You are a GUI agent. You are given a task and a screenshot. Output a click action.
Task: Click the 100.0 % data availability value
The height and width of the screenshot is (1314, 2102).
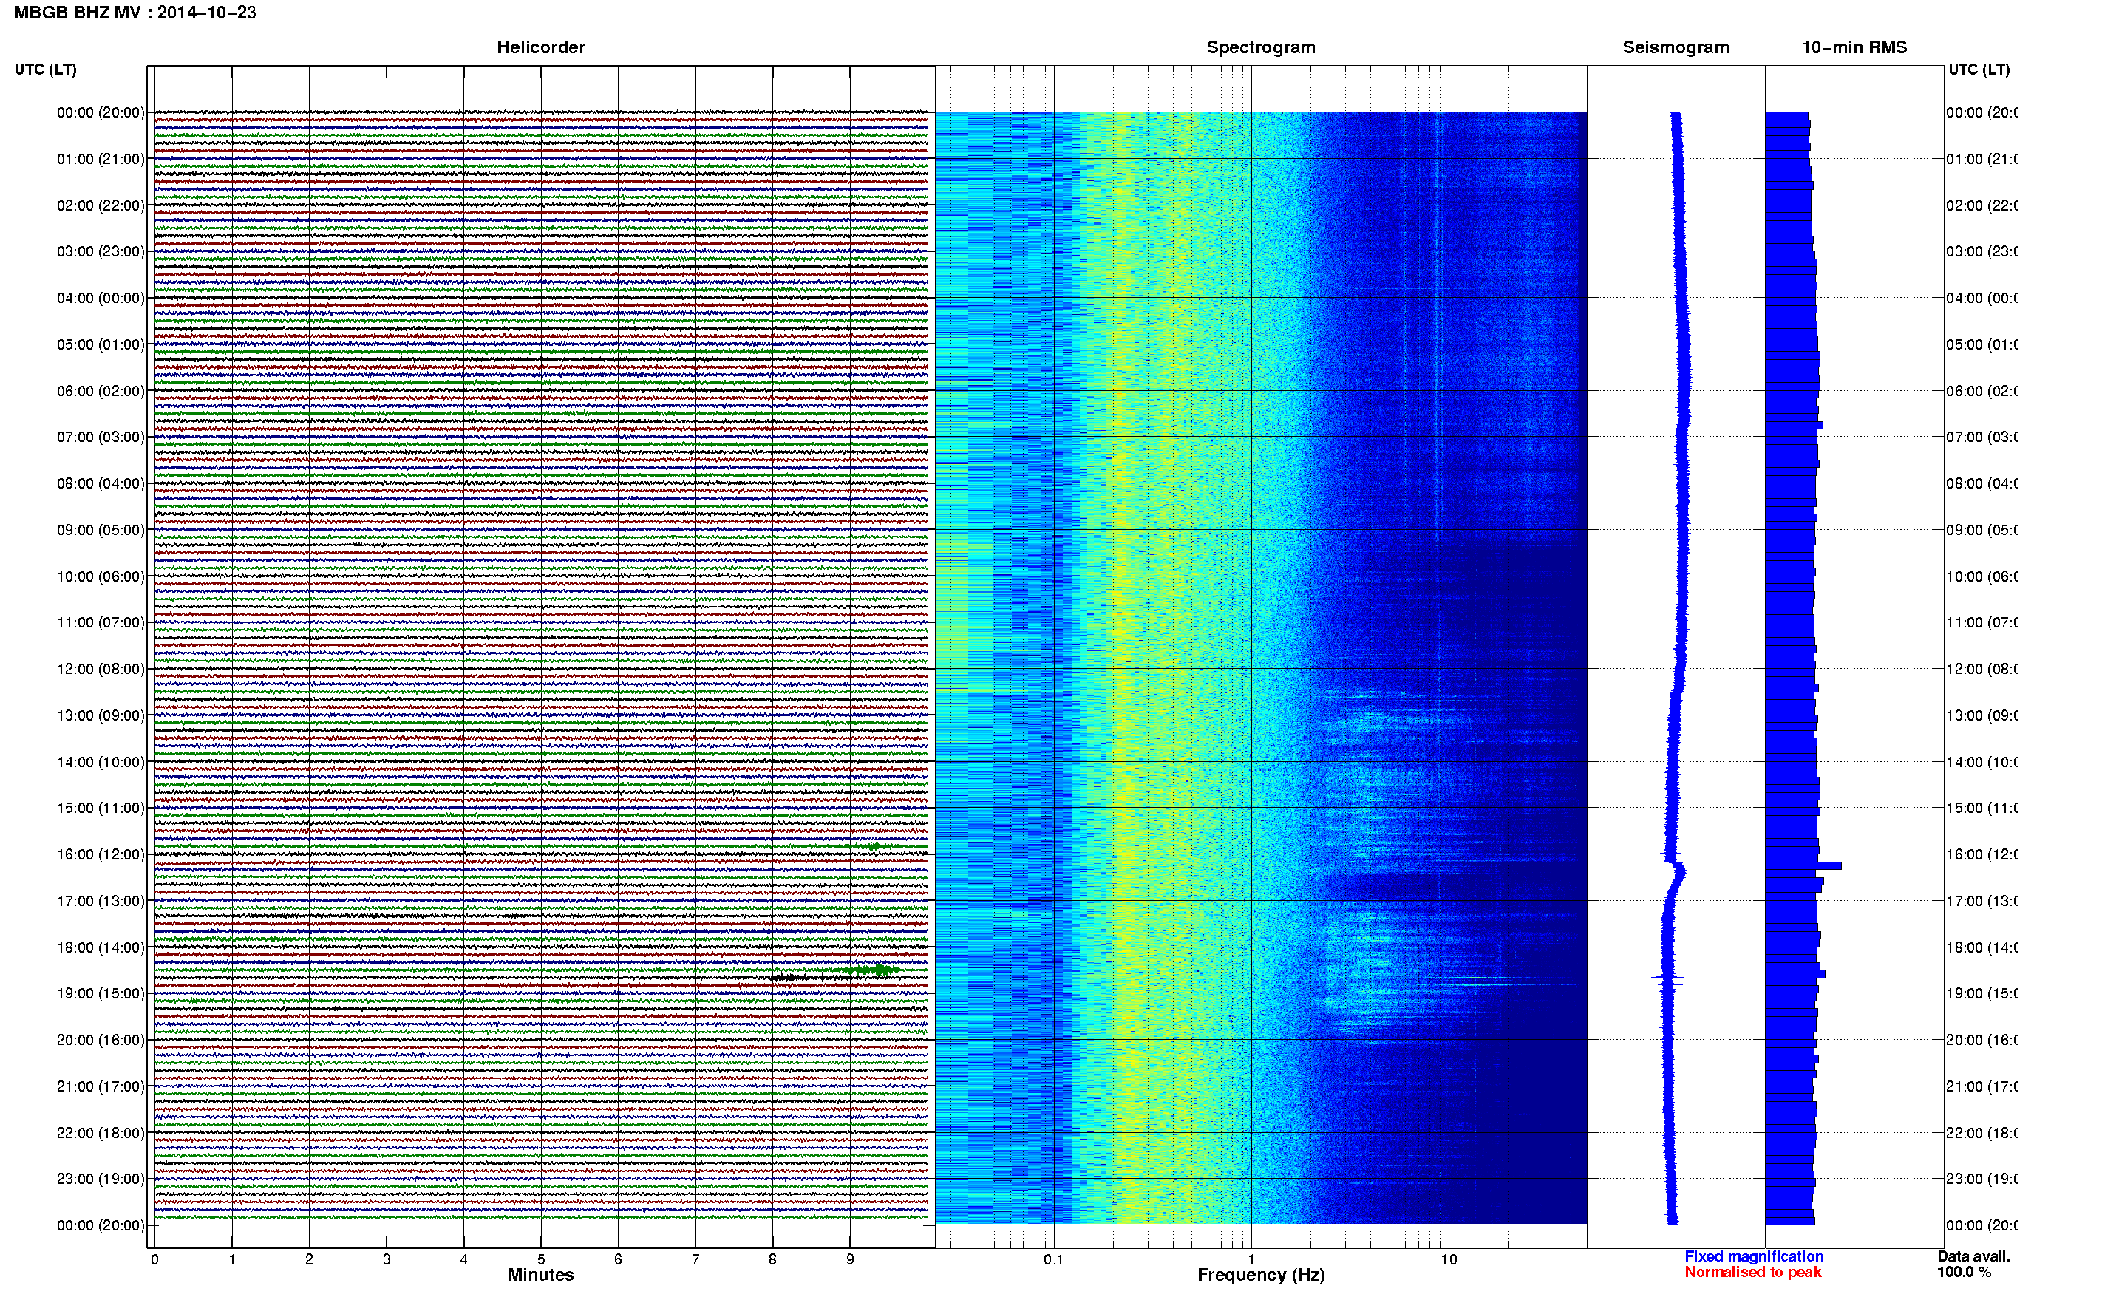point(1964,1273)
